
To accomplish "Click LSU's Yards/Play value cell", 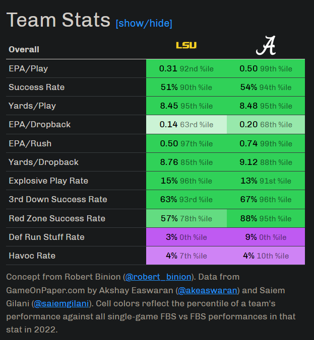I will (186, 106).
